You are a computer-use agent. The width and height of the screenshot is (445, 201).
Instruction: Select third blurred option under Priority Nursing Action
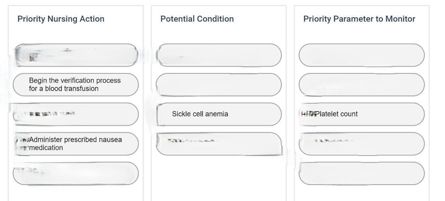(x=75, y=114)
